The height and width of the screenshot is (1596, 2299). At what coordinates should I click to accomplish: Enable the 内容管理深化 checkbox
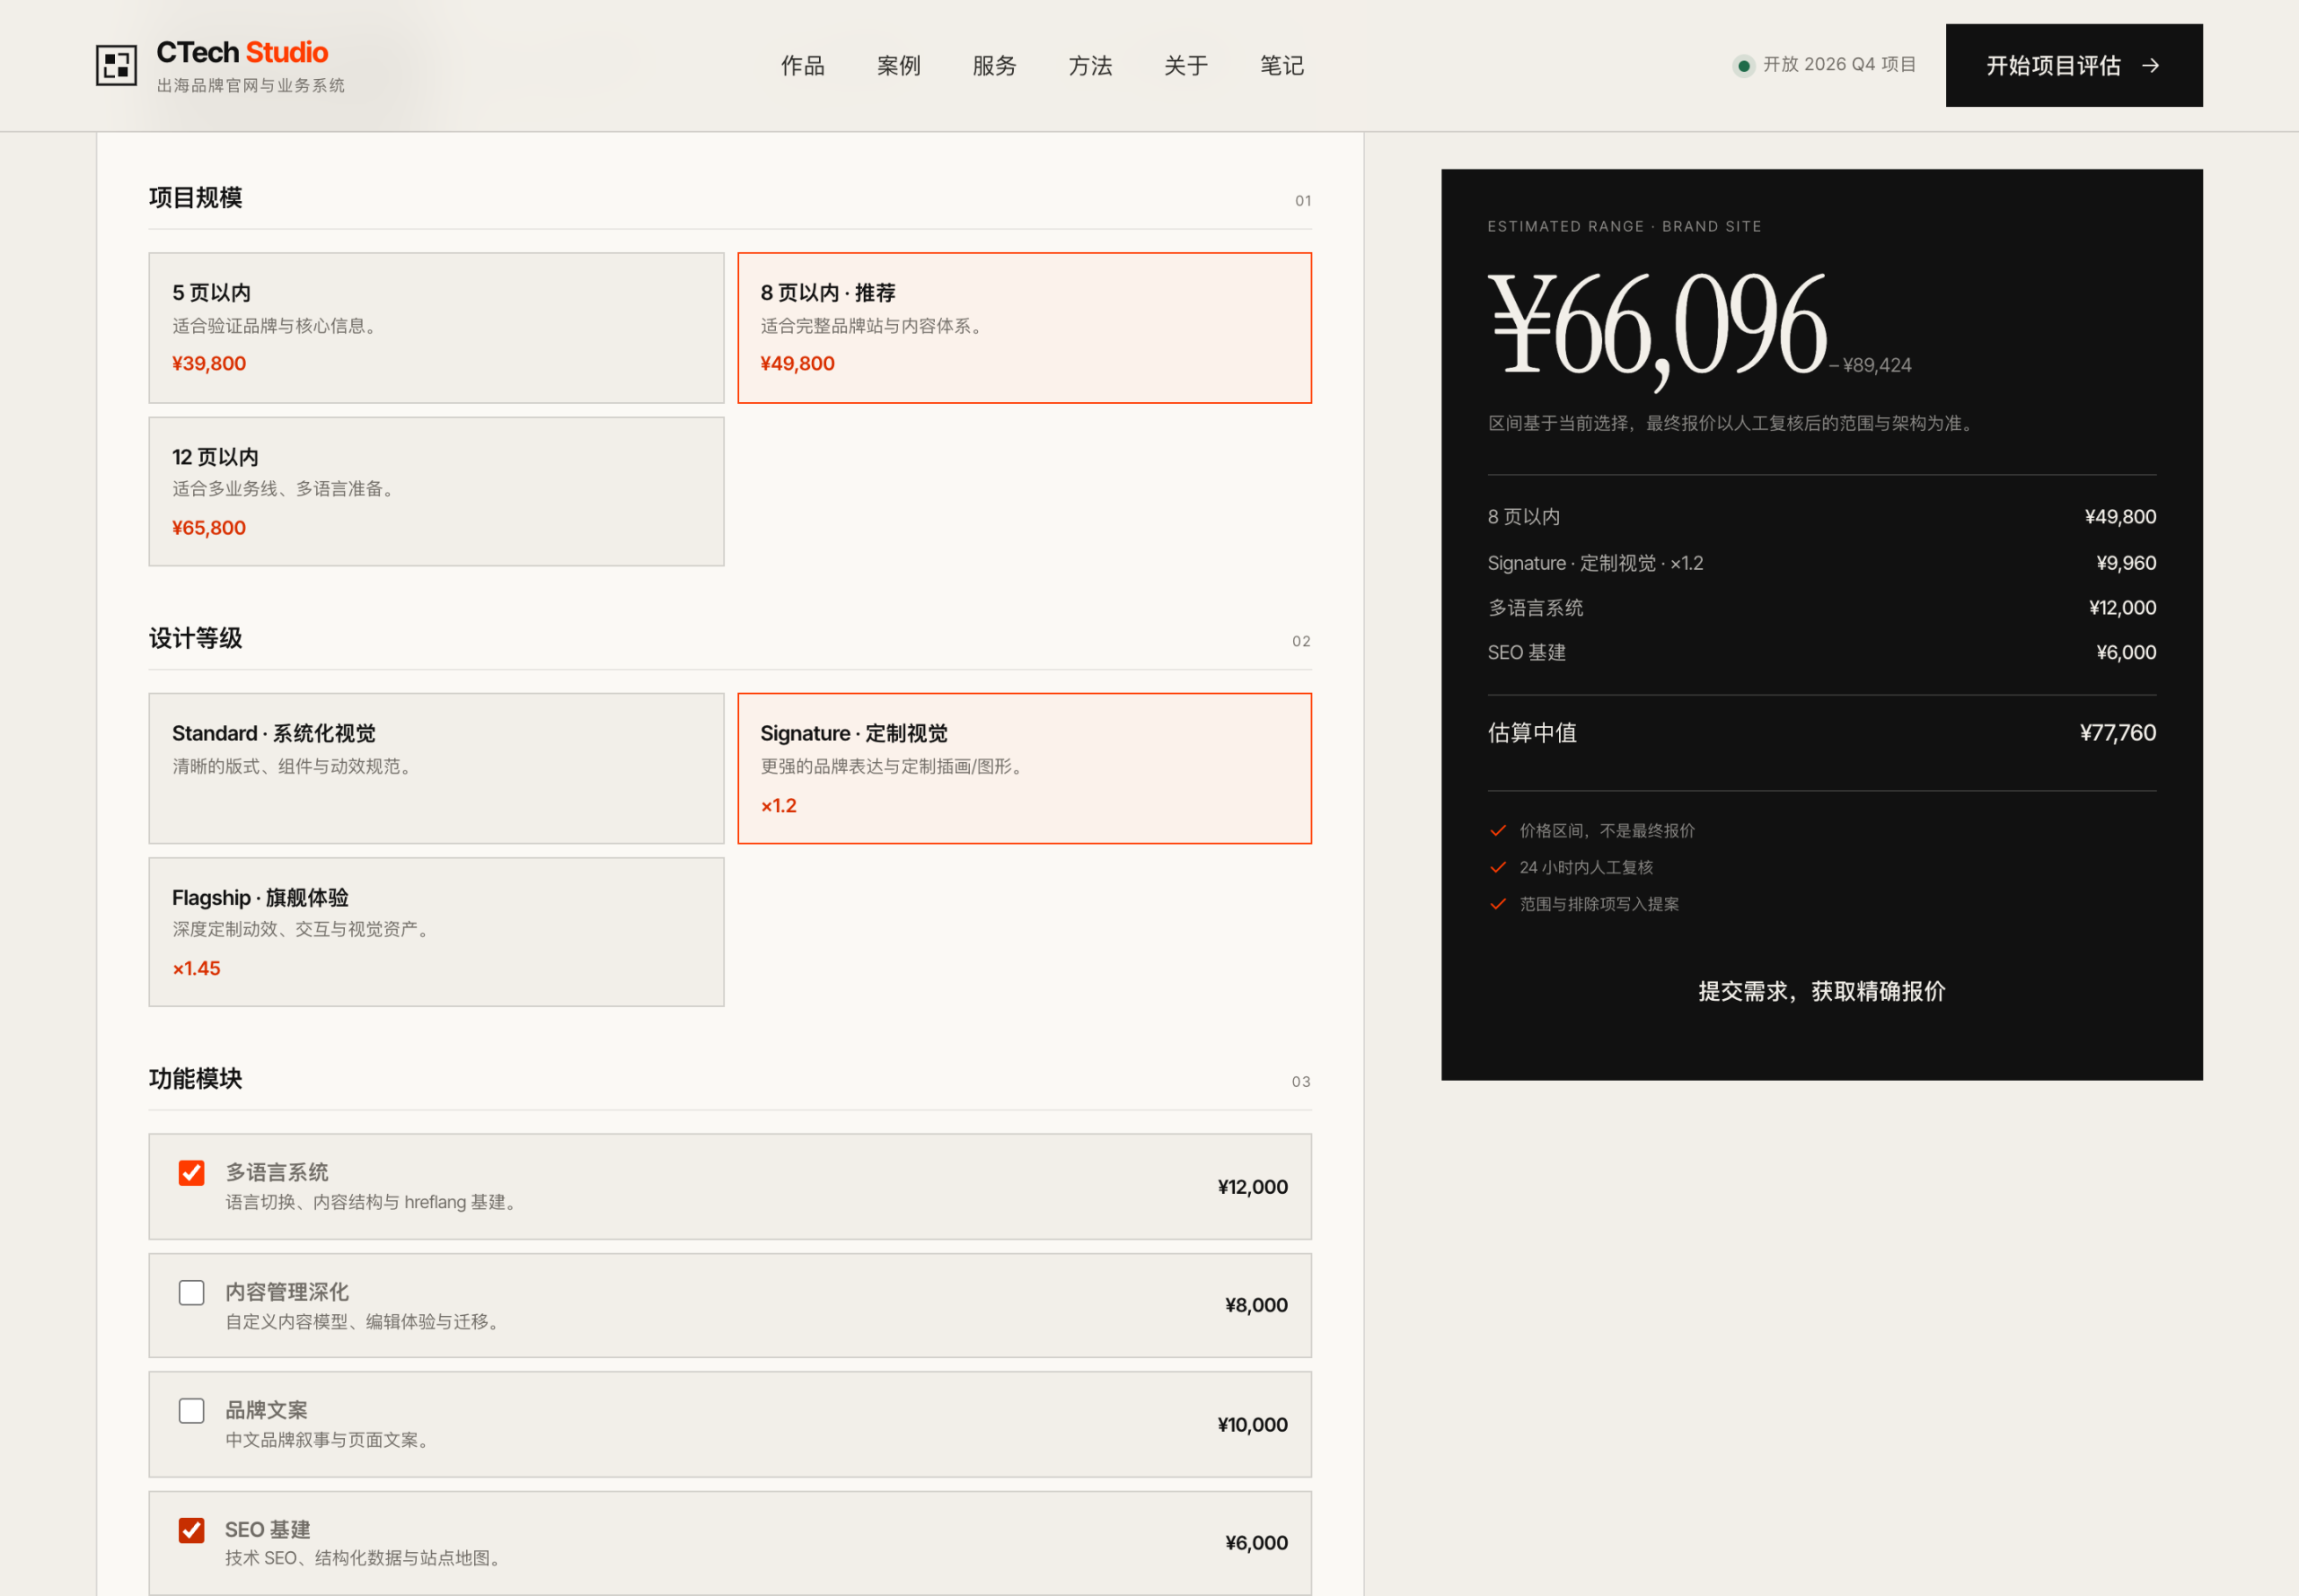tap(191, 1292)
